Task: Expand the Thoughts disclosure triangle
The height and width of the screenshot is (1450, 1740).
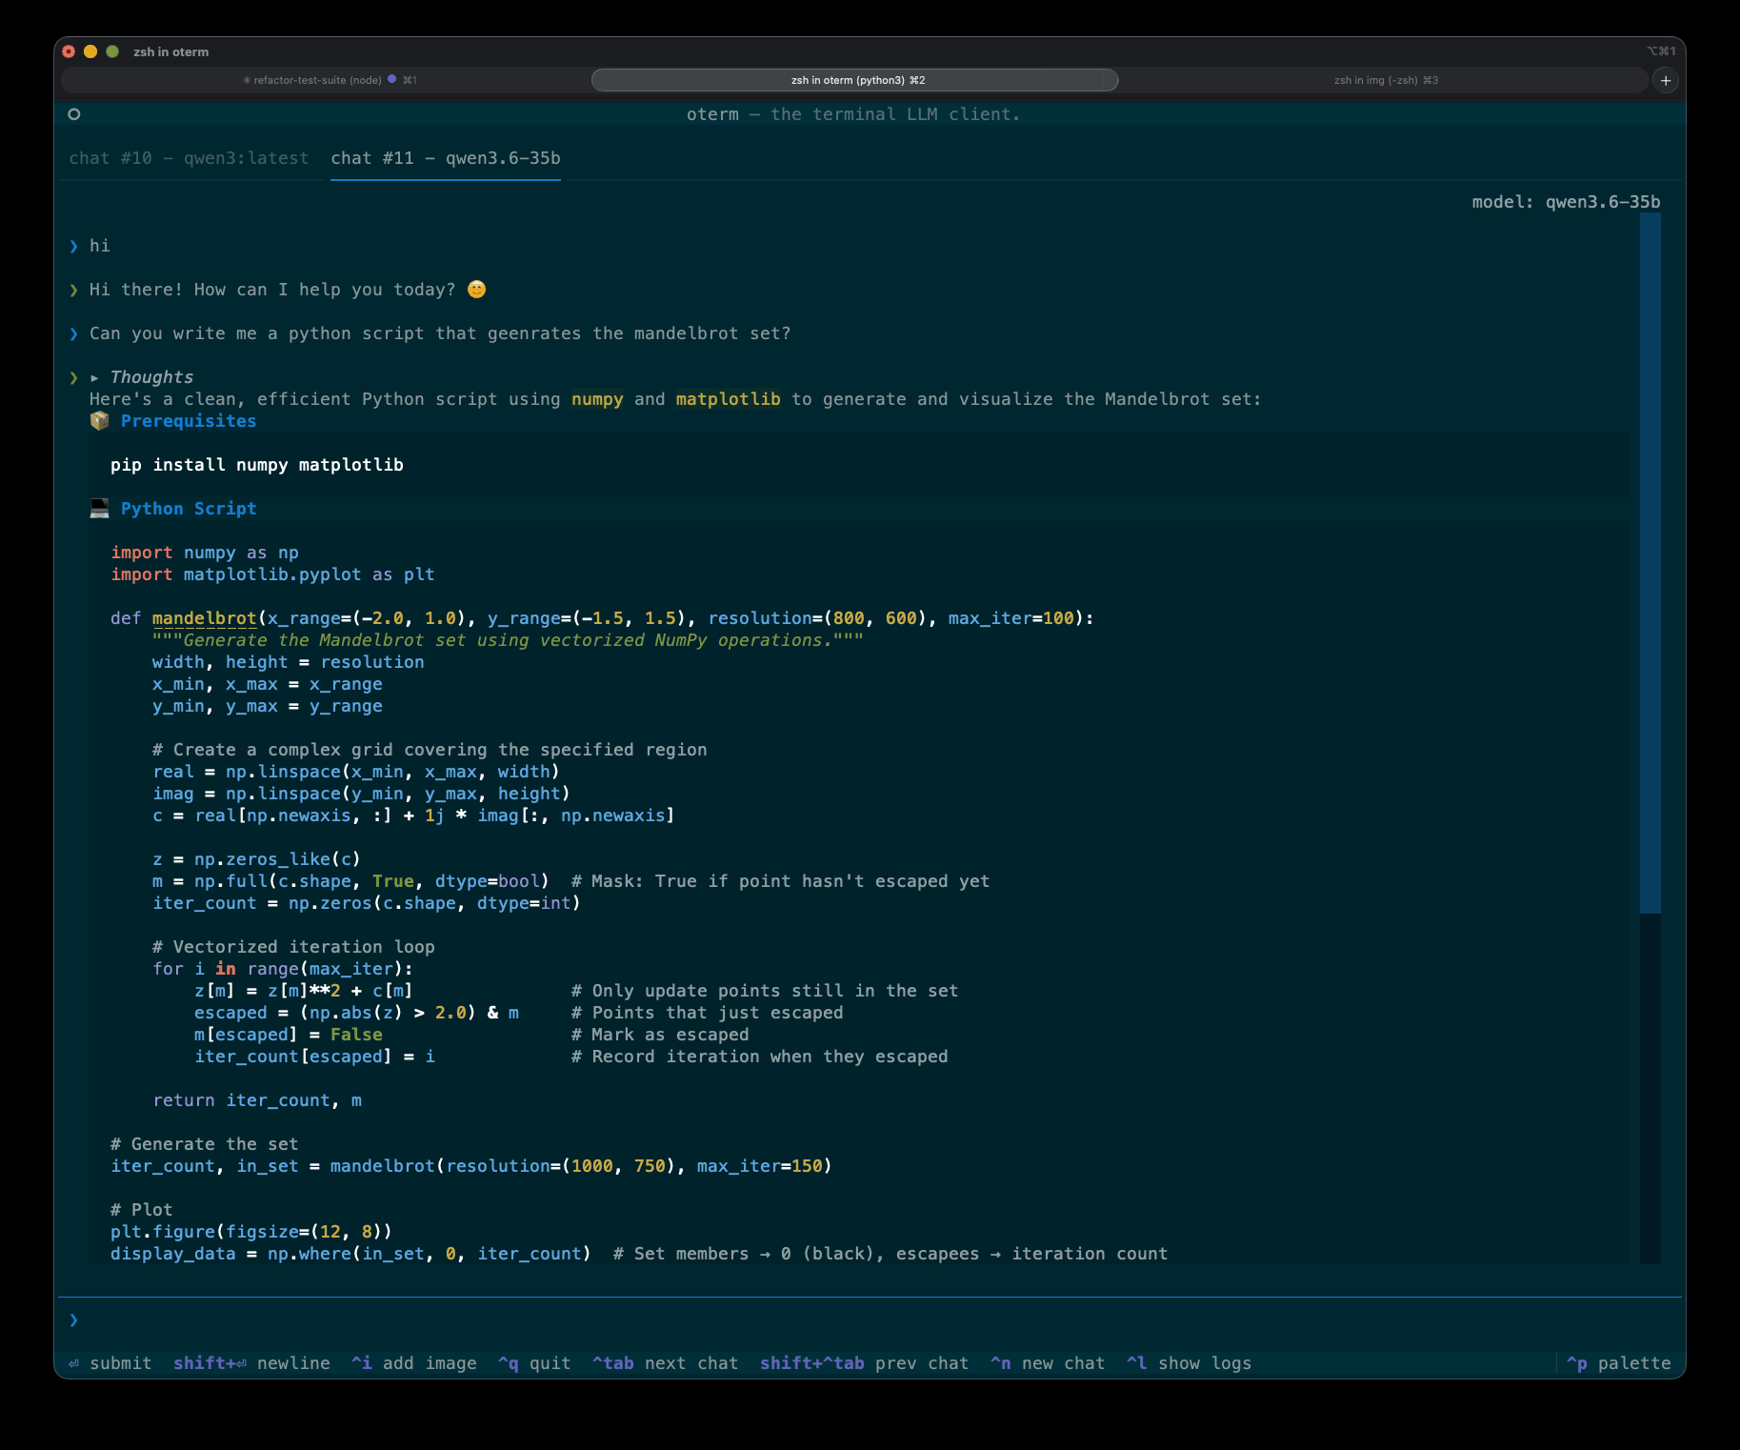Action: [95, 377]
